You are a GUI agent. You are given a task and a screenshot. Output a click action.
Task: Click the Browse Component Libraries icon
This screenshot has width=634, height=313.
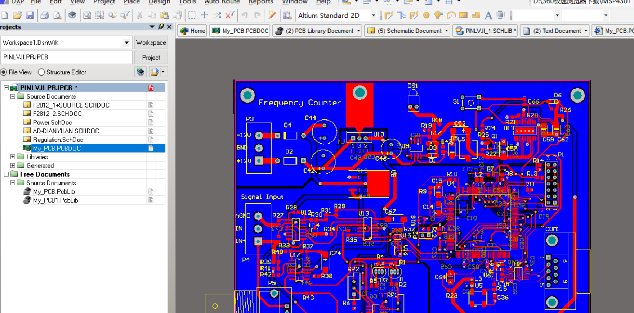click(x=287, y=15)
